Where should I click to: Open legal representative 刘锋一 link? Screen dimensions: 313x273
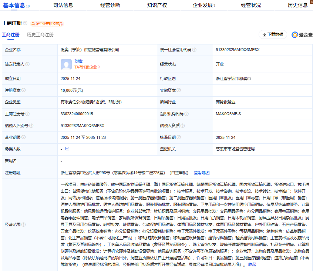[80, 61]
